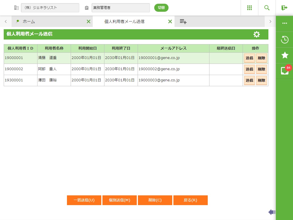Viewport: 293px width, 220px height.
Task: Open notifications inbox with 84 badge
Action: point(284,71)
